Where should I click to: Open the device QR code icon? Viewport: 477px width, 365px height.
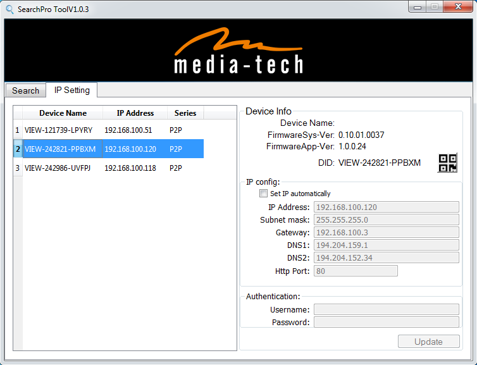tap(447, 163)
